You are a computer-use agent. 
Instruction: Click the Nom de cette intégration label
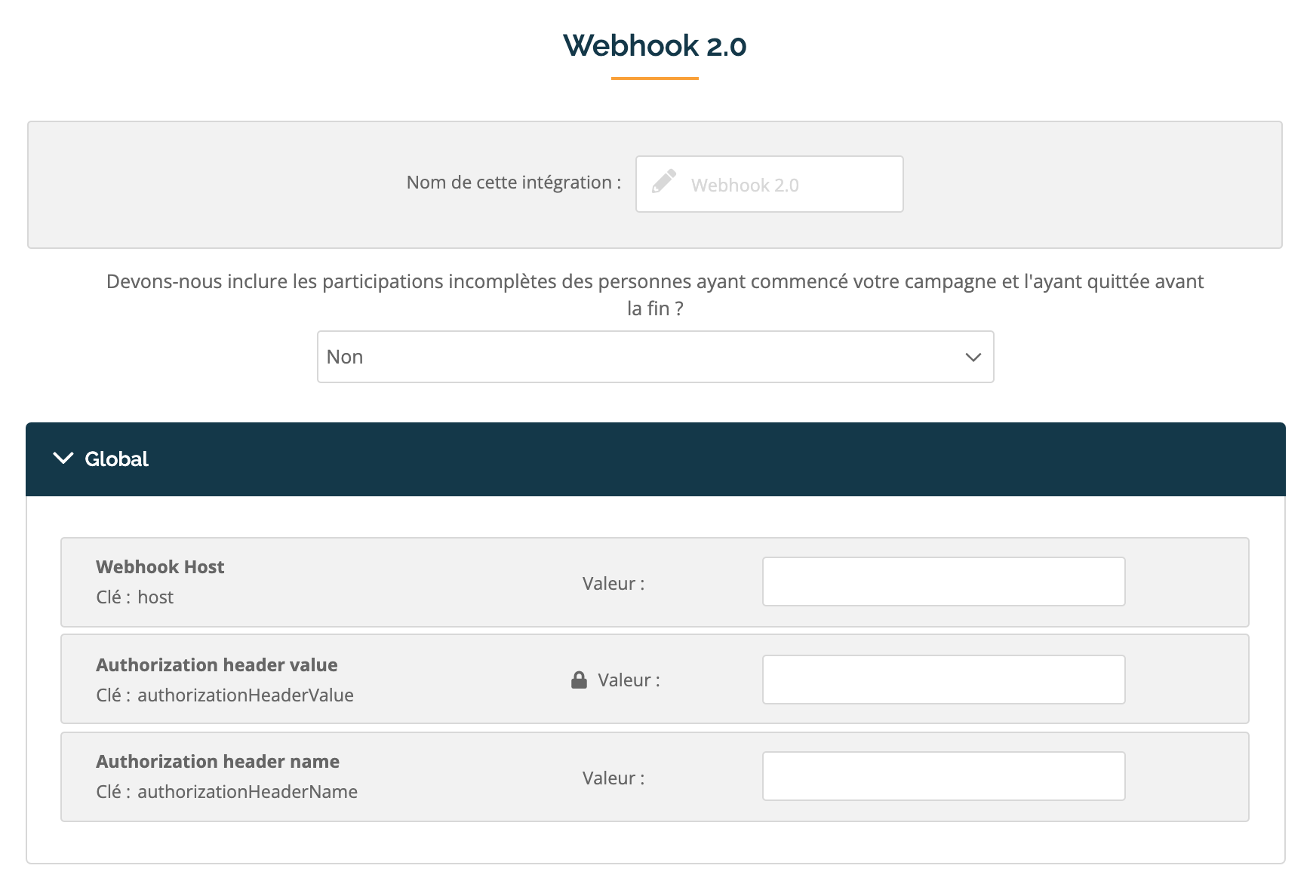(x=514, y=183)
